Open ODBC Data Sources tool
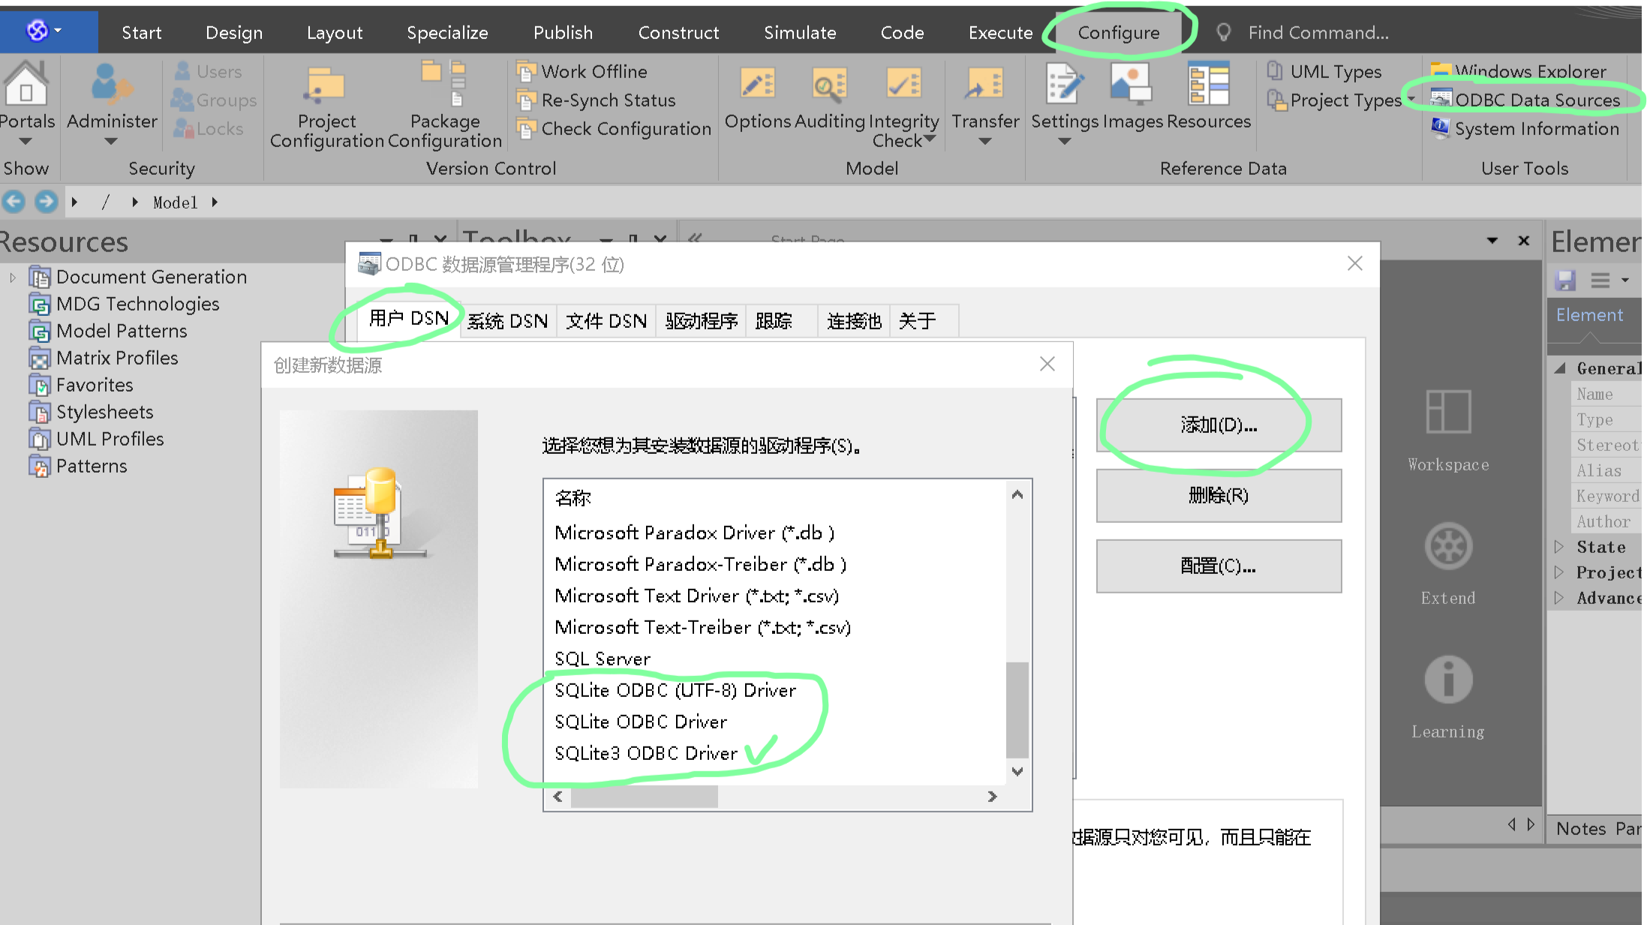The image size is (1647, 925). point(1525,100)
